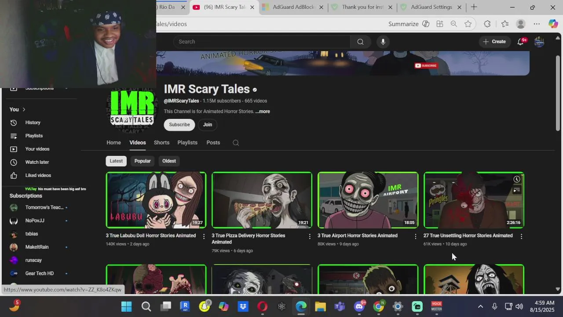
Task: Open File Explorer on the taskbar
Action: (320, 306)
